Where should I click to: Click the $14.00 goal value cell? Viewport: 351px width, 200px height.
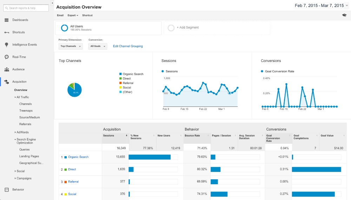pyautogui.click(x=339, y=148)
